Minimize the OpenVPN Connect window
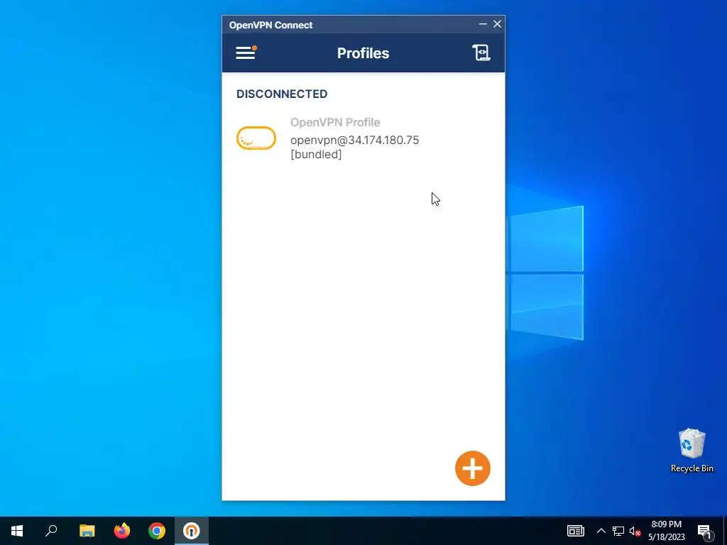This screenshot has width=727, height=545. coord(483,24)
